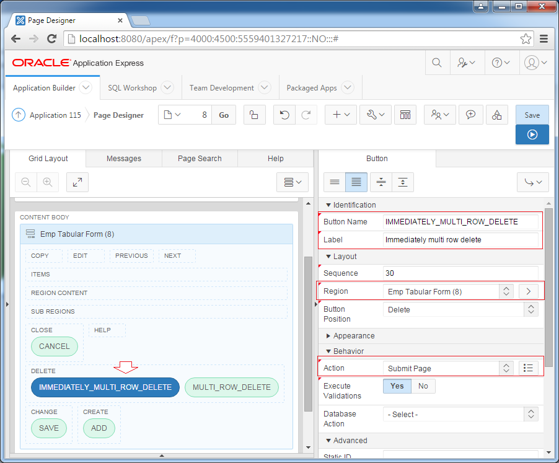Open the Shared Components icon
The width and height of the screenshot is (559, 463).
pyautogui.click(x=496, y=115)
